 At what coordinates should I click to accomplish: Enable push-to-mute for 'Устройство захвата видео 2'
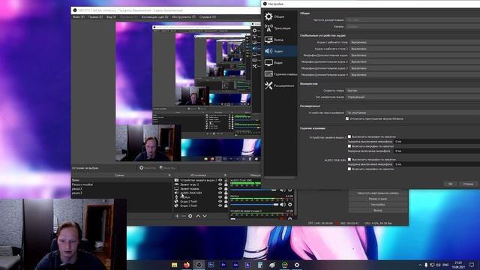(x=349, y=136)
